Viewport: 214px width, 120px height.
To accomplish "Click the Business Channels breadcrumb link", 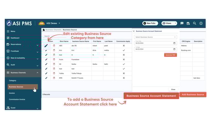I will point(53,30).
